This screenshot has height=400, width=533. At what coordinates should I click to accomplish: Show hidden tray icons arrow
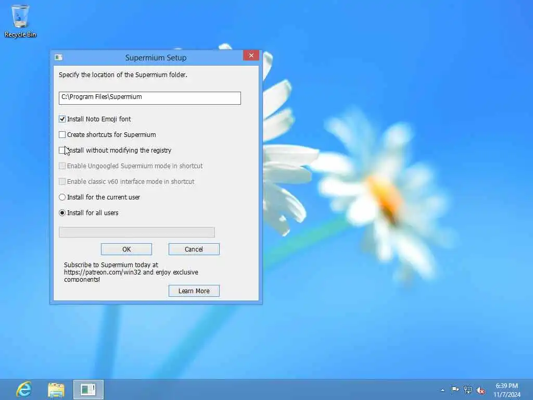point(442,390)
